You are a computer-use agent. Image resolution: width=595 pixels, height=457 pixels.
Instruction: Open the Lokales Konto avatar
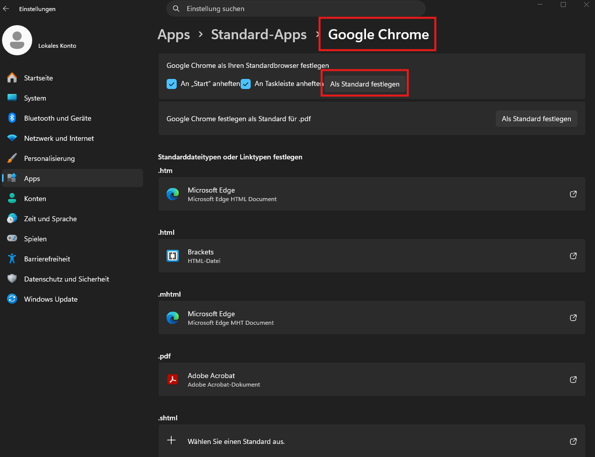tap(17, 40)
